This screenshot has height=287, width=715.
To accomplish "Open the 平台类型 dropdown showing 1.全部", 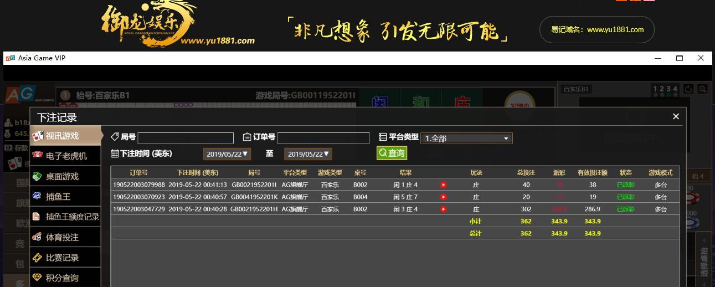I will tap(467, 138).
